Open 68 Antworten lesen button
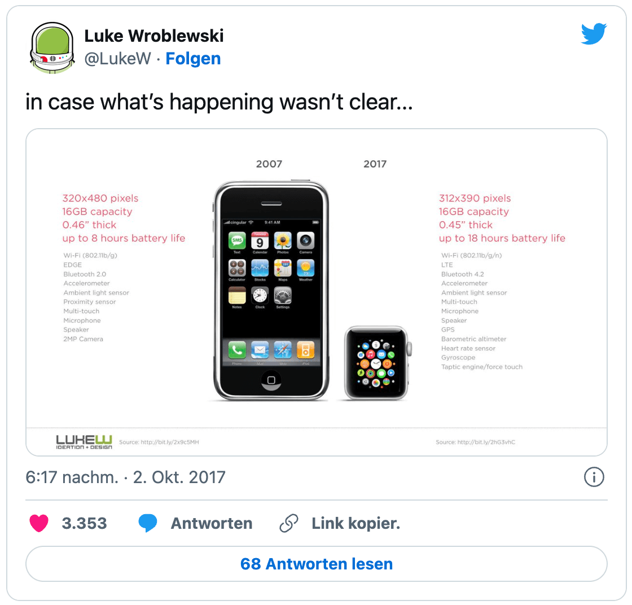This screenshot has height=605, width=632. [x=317, y=564]
